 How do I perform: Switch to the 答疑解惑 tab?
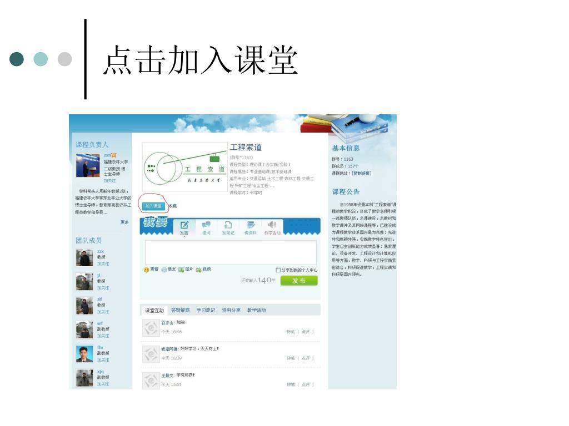tap(181, 311)
